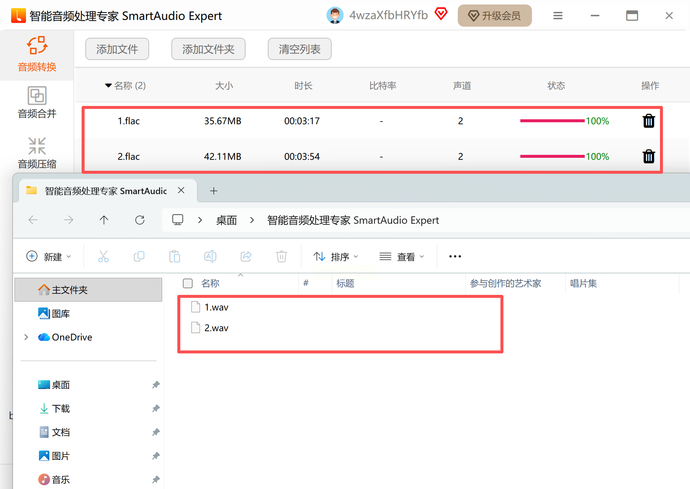Open 下载 in quick access list
Image resolution: width=690 pixels, height=489 pixels.
[54, 409]
